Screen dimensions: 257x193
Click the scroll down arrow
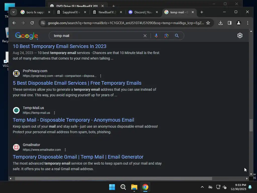click(251, 174)
